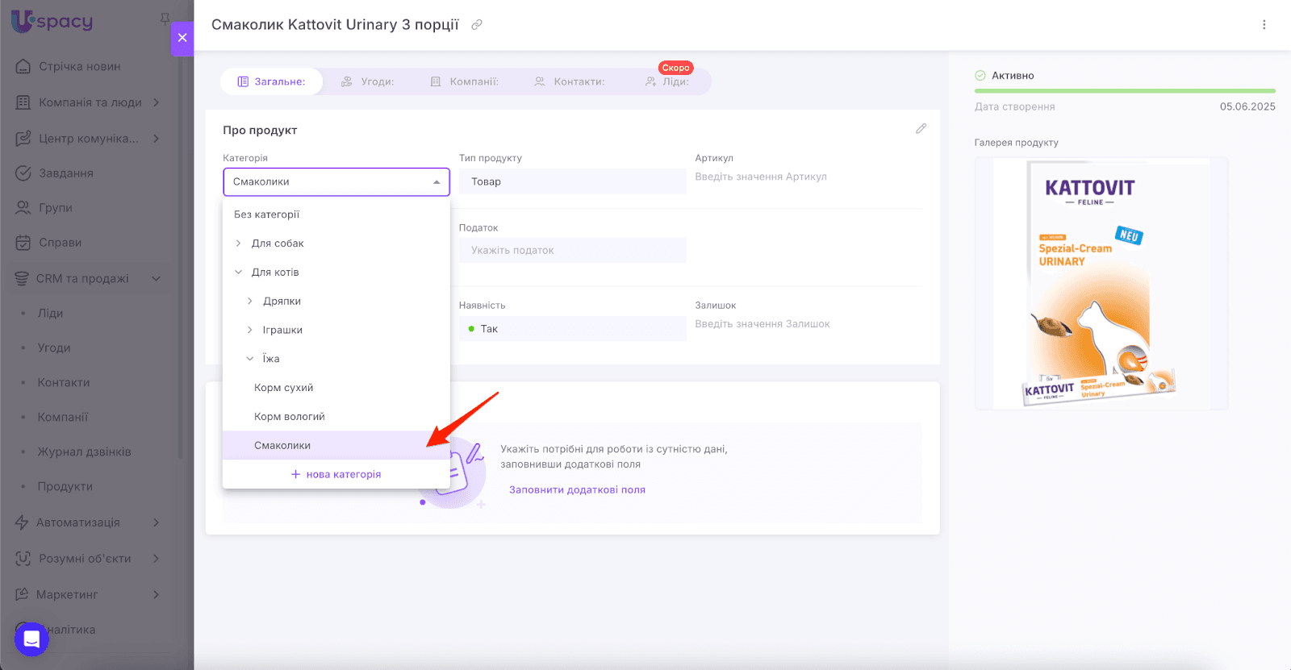Click the Uspacy logo

pos(52,21)
